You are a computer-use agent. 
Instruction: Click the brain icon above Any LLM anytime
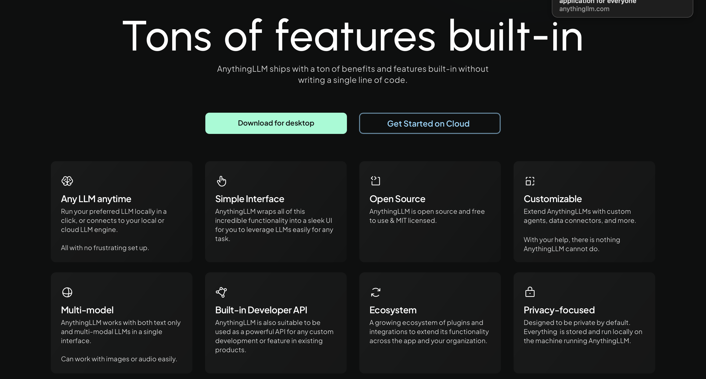(x=67, y=181)
